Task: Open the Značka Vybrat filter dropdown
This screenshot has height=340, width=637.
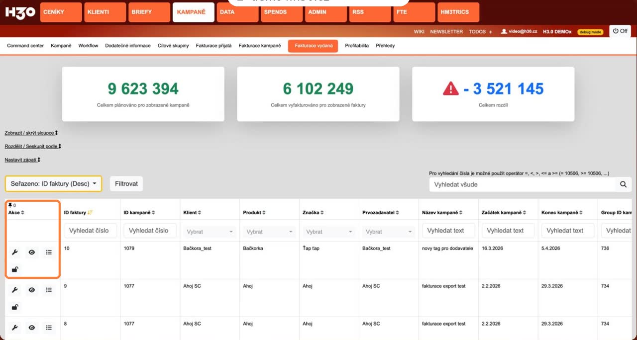Action: tap(329, 232)
